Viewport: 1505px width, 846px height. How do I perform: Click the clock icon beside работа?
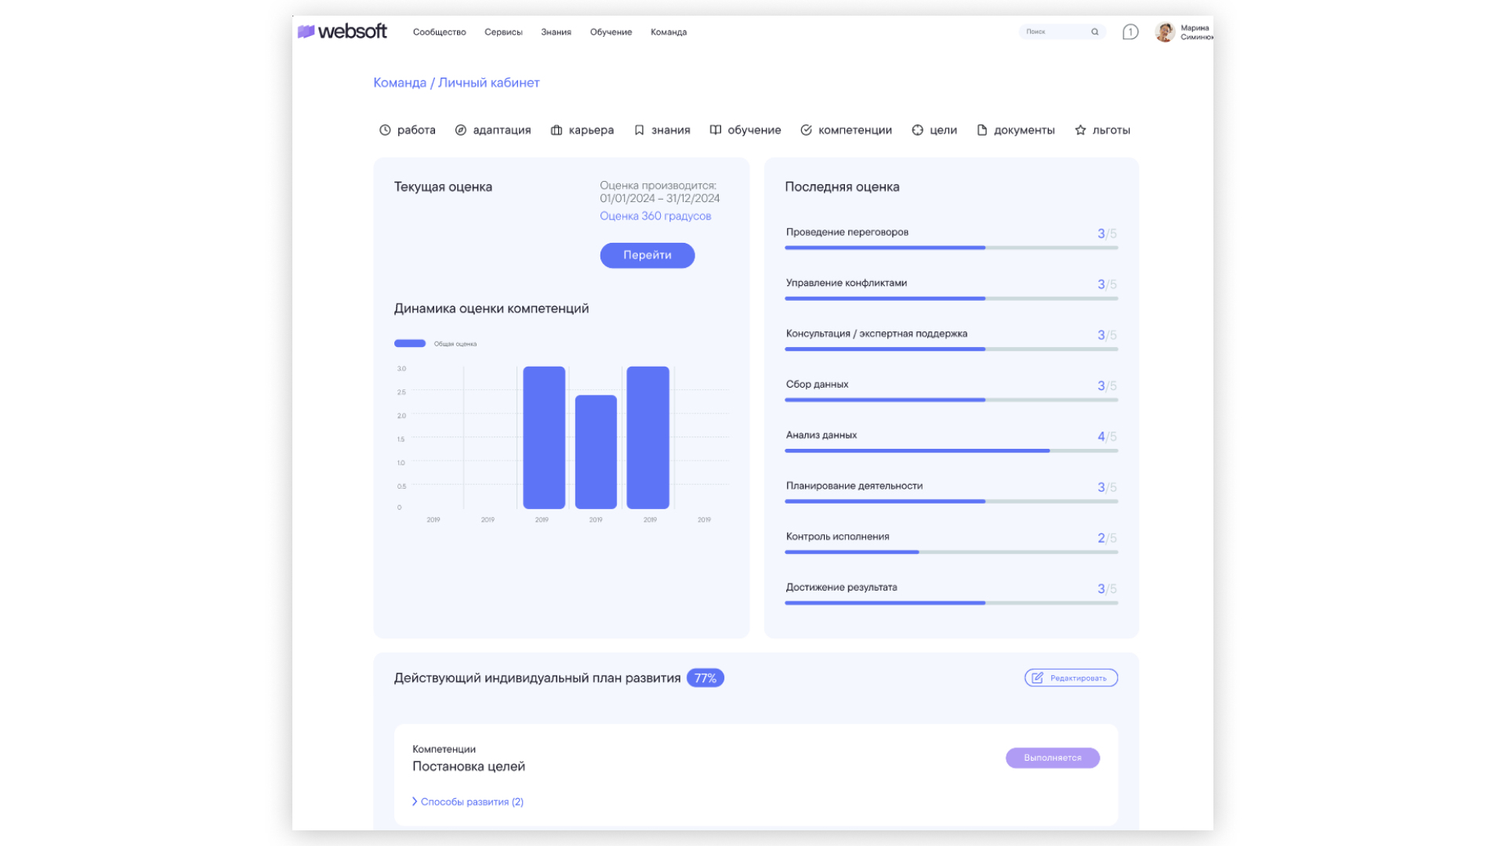[x=385, y=130]
